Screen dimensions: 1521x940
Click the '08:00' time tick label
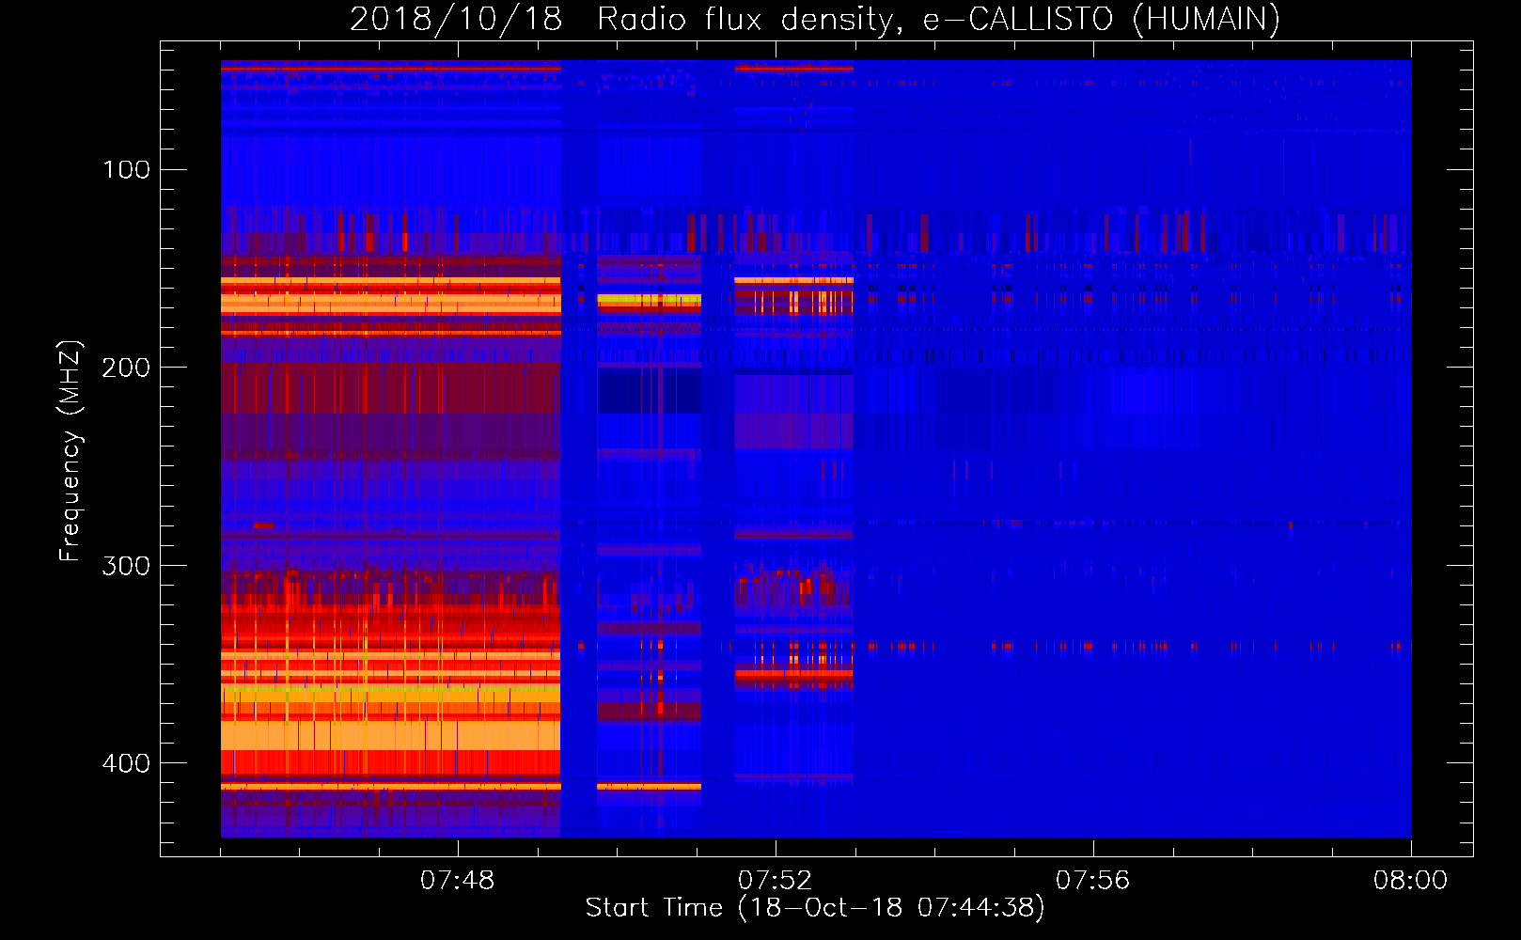(1411, 881)
